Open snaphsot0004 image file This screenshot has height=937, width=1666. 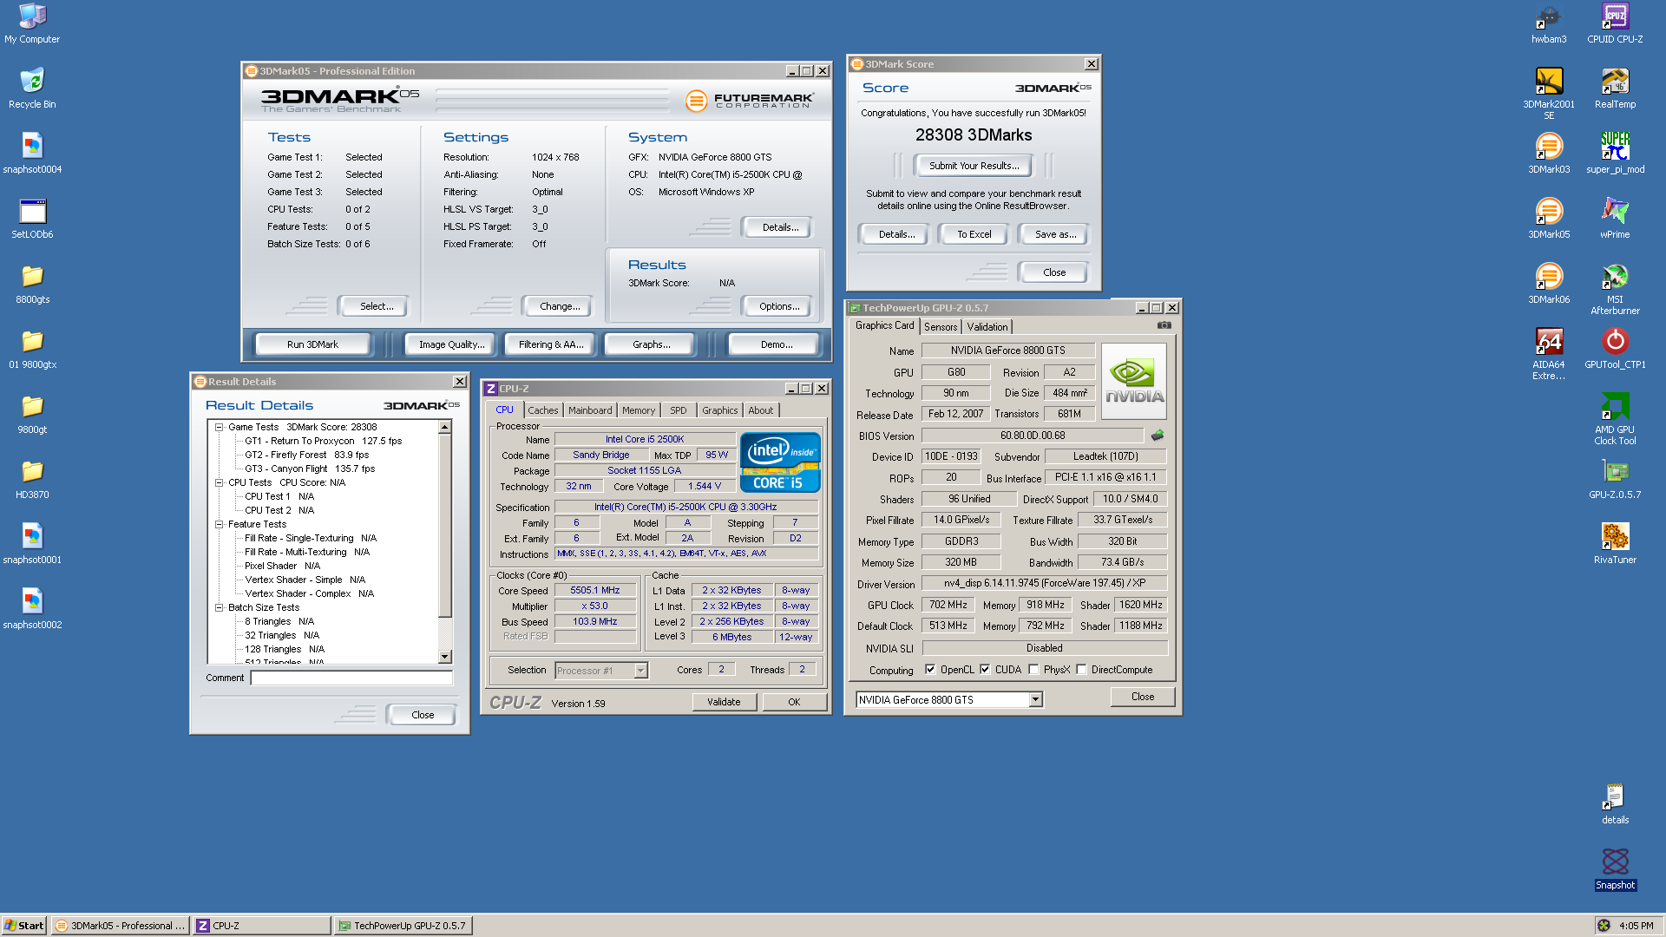[32, 154]
